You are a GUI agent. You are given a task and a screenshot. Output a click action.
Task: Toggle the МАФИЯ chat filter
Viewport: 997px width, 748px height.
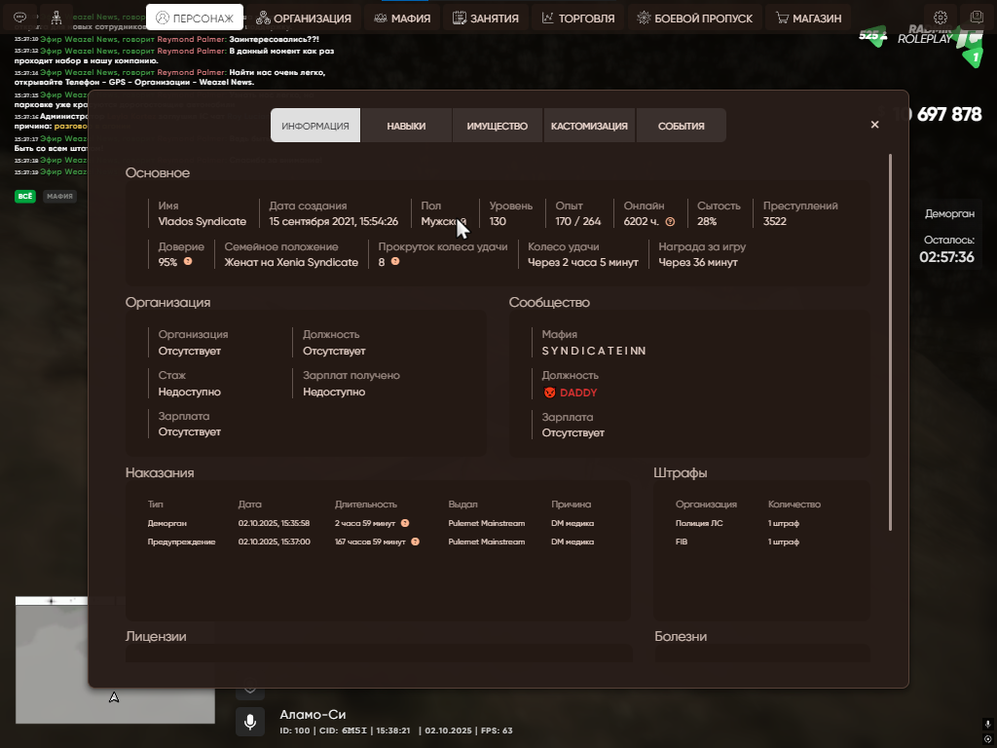[x=60, y=196]
